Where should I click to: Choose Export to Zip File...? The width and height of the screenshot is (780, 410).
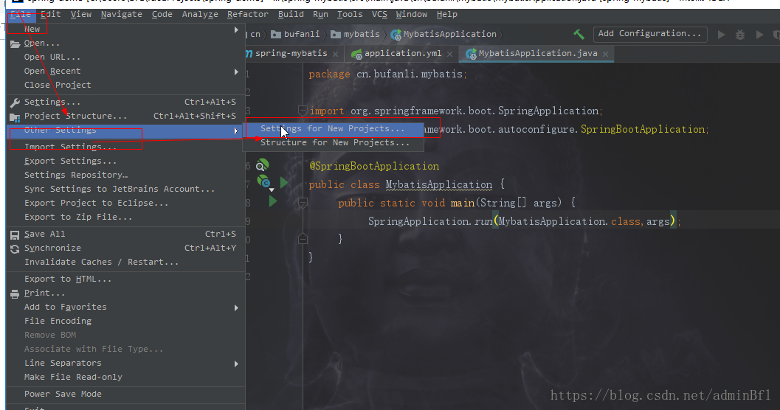pyautogui.click(x=125, y=217)
